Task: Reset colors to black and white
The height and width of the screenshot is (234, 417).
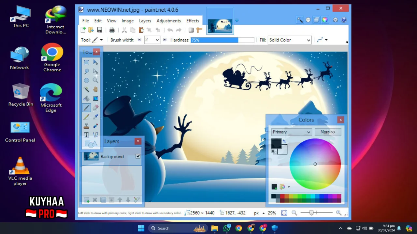Action: pyautogui.click(x=274, y=151)
